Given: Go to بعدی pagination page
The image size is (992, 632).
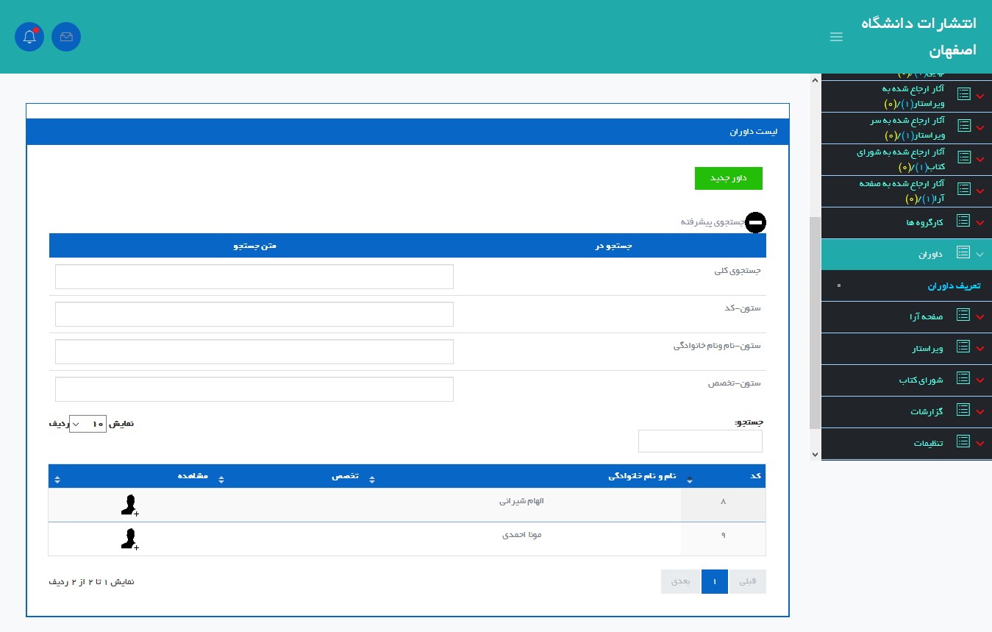Looking at the screenshot, I should (681, 581).
